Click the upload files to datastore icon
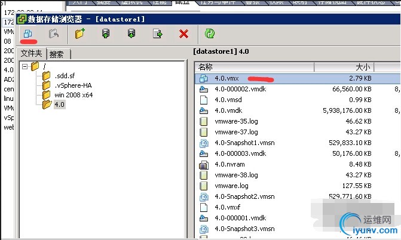Viewport: 401px width, 240px height. click(106, 33)
